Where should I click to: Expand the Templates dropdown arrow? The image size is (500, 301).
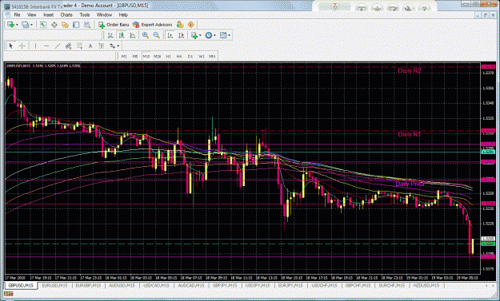(230, 35)
